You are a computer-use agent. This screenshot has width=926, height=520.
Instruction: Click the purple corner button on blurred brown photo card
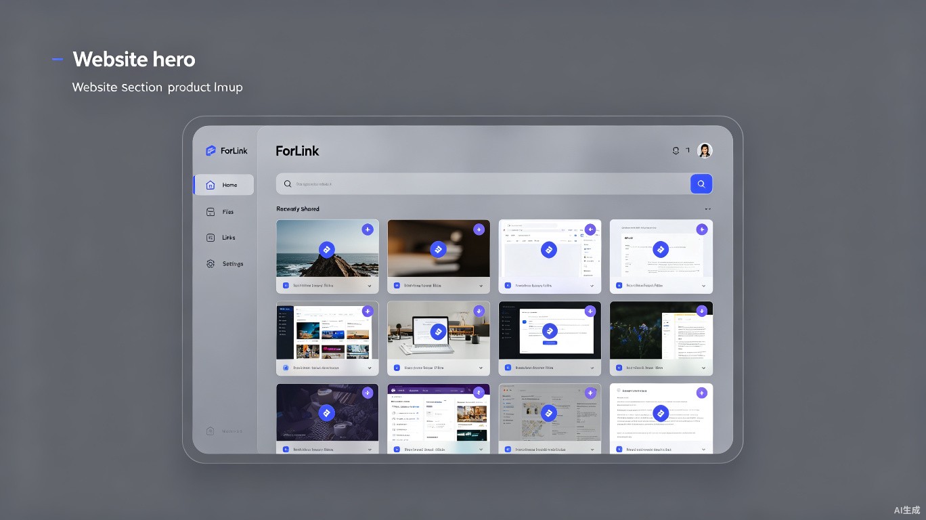(x=479, y=230)
